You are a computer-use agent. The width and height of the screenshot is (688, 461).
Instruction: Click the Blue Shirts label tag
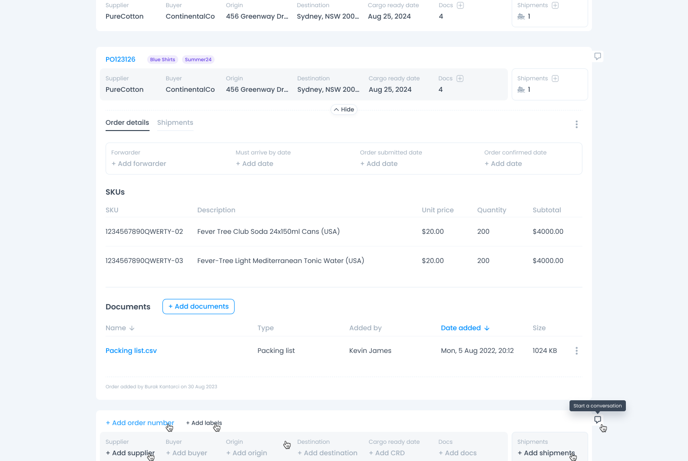(162, 60)
